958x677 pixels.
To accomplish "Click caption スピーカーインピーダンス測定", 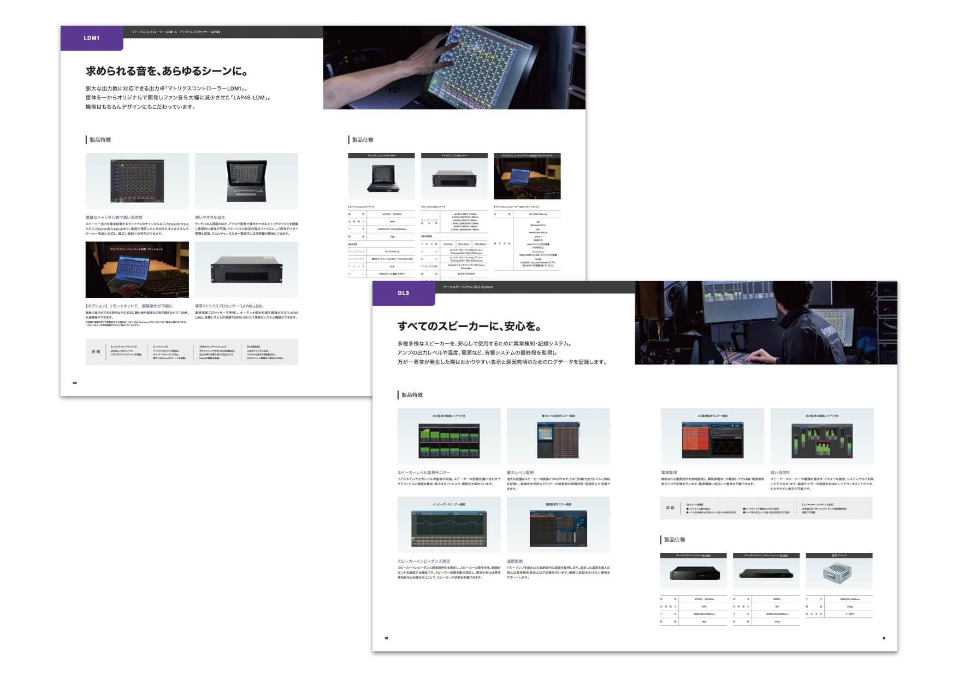I will coord(424,561).
